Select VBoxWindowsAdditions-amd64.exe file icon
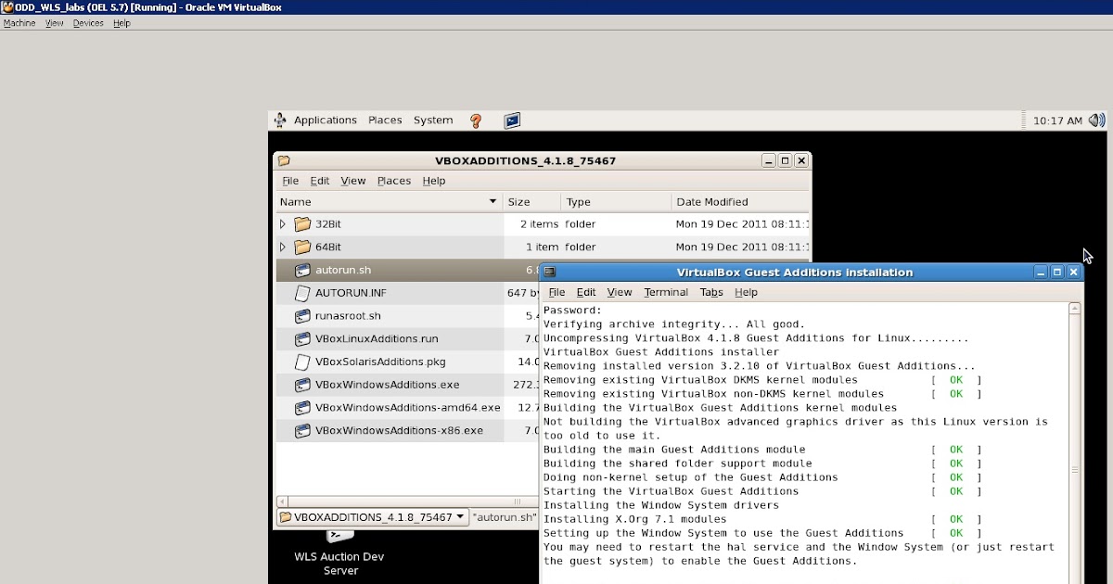 [302, 408]
